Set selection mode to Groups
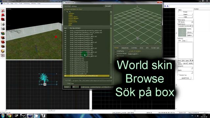Screen dimensions: 210x118 coord(185,12)
